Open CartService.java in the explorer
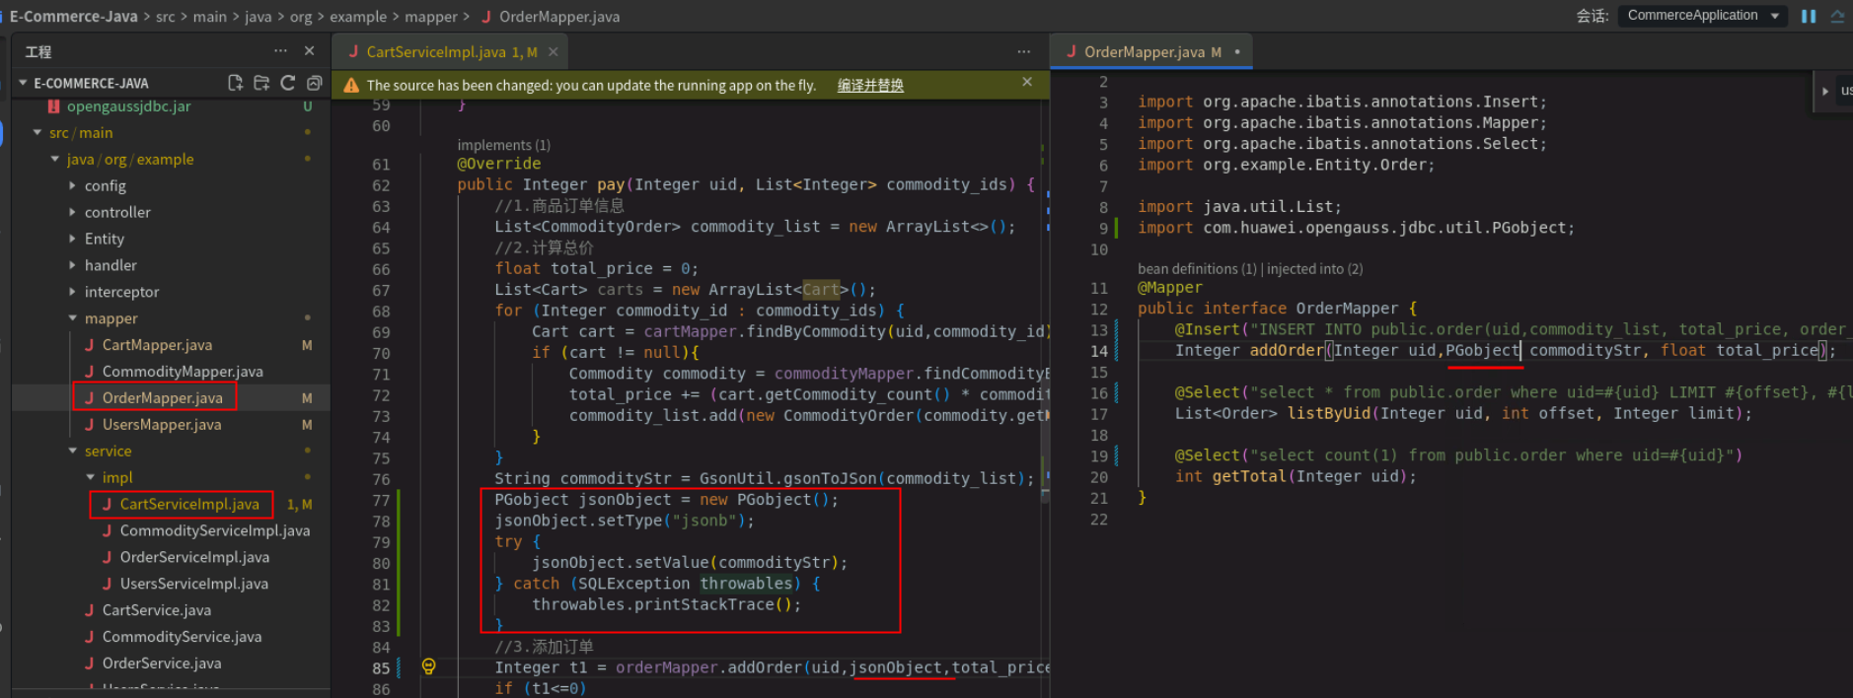This screenshot has height=698, width=1853. click(156, 610)
